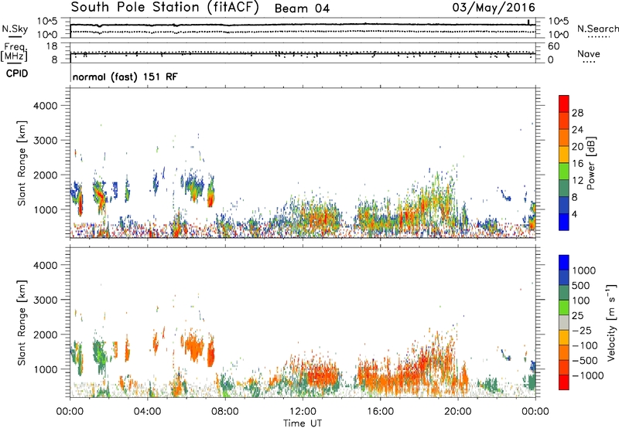
Task: Click the 3000 tick of the power panel
Action: (46, 141)
